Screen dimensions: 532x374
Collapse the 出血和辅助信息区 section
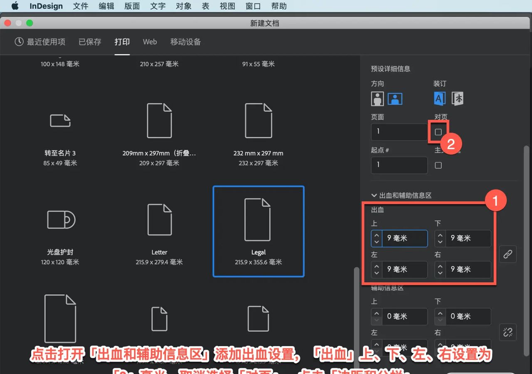point(374,195)
